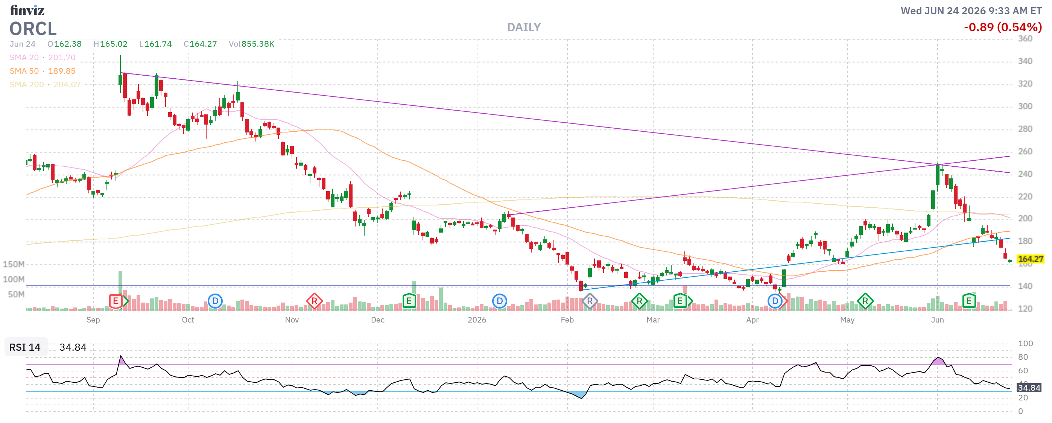Select the SMA 200 indicator label
This screenshot has width=1052, height=423.
click(27, 85)
